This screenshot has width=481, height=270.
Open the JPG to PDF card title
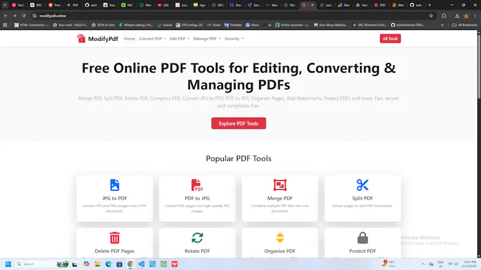(114, 198)
